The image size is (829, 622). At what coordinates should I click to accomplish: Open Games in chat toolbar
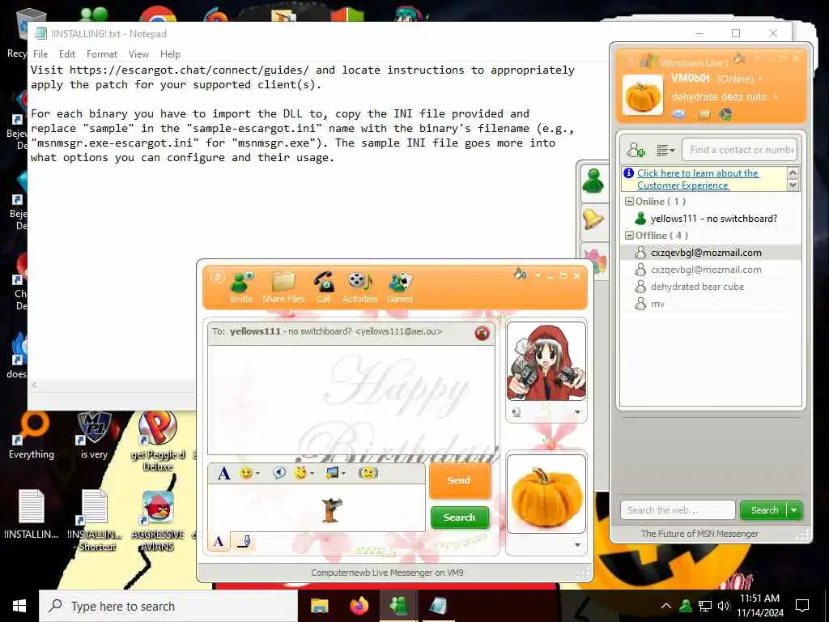pos(400,288)
